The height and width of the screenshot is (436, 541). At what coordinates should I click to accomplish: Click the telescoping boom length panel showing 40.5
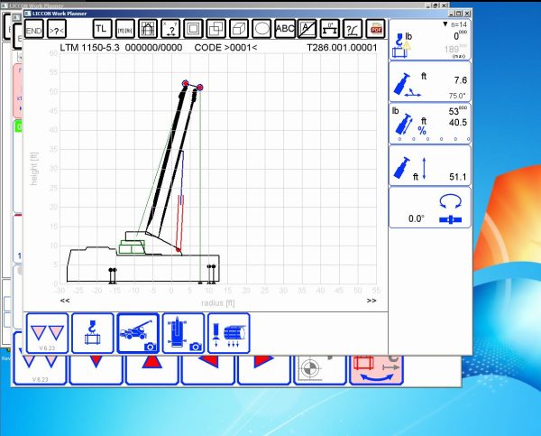430,124
